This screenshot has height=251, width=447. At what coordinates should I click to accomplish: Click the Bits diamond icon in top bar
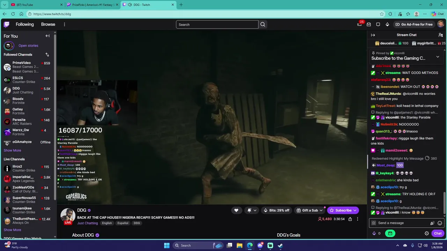coord(387,24)
